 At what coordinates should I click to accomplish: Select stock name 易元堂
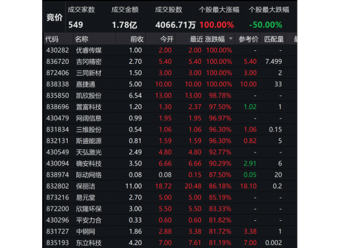86,198
